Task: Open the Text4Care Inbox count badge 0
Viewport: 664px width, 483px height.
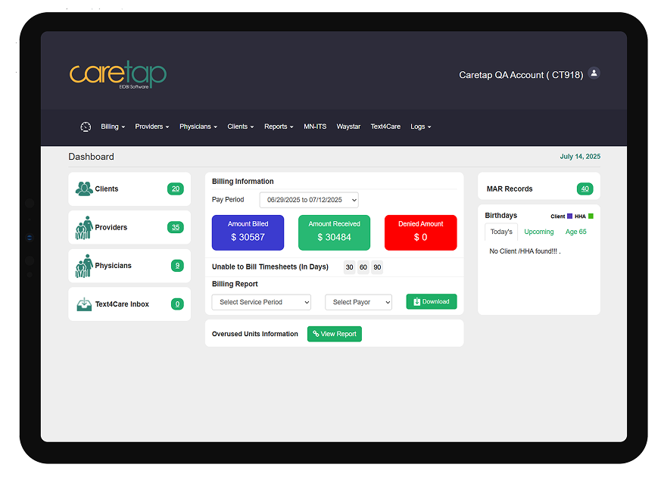Action: pos(177,304)
